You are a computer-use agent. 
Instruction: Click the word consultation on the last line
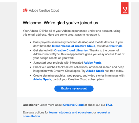pos(31,116)
